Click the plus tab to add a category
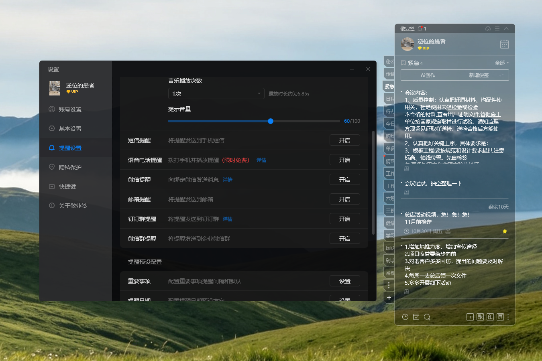The image size is (542, 361). pyautogui.click(x=389, y=298)
